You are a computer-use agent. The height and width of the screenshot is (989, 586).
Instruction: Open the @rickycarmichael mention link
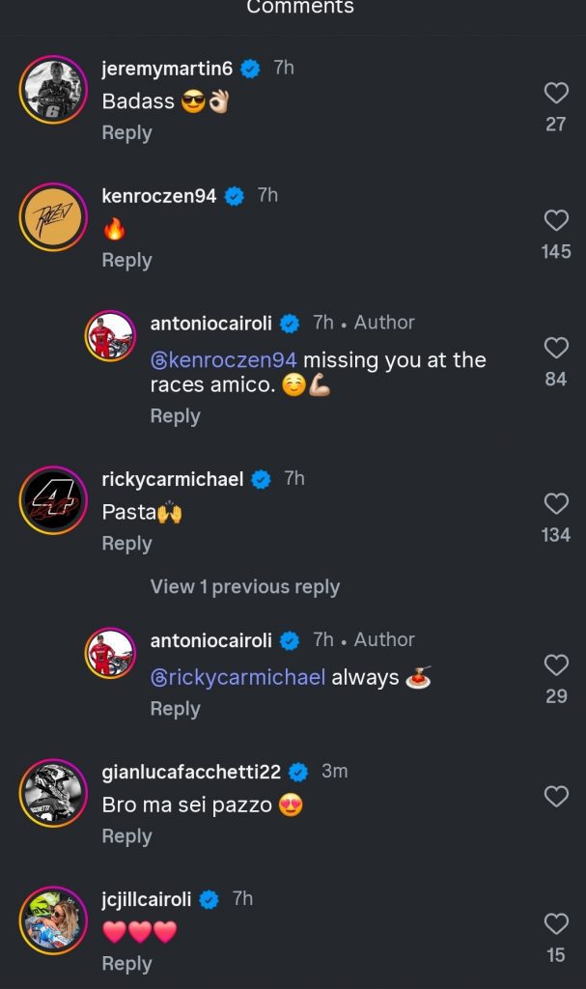click(x=237, y=677)
